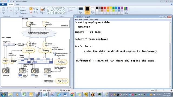Select Color 1 foreground swatch

tap(87, 11)
